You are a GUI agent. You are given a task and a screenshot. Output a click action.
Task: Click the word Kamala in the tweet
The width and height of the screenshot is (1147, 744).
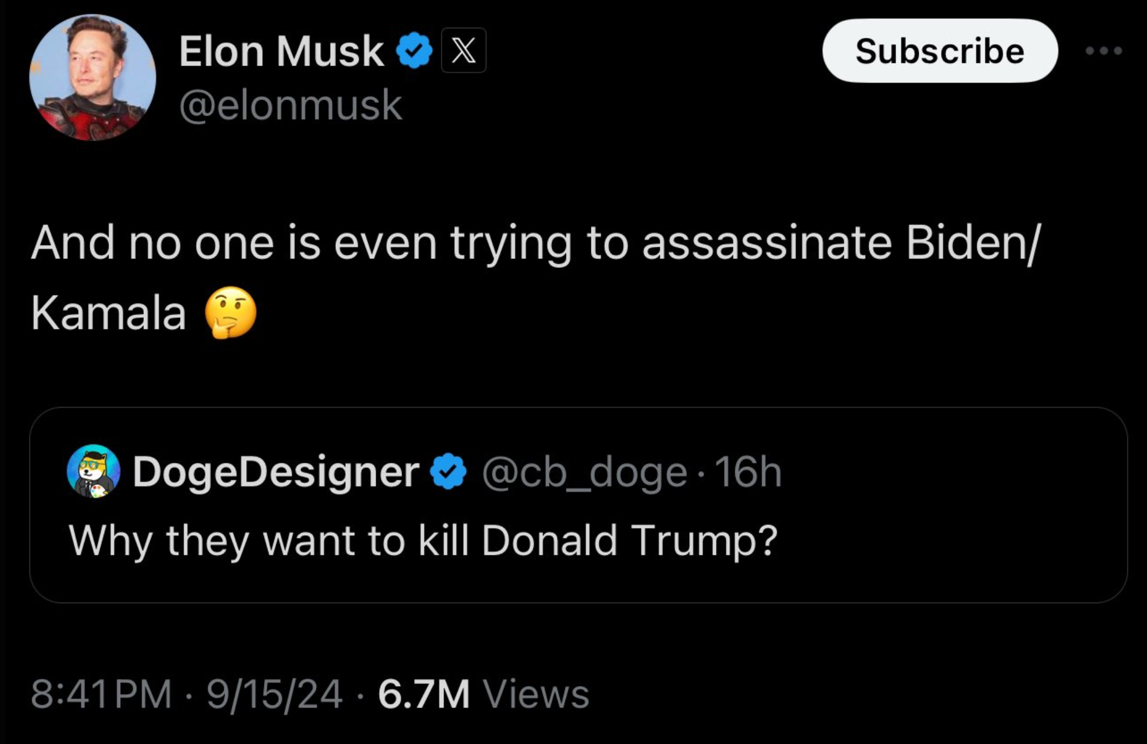point(109,313)
